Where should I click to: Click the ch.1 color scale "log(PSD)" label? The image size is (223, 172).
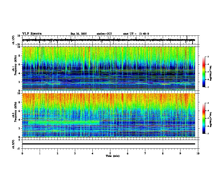tap(211, 73)
